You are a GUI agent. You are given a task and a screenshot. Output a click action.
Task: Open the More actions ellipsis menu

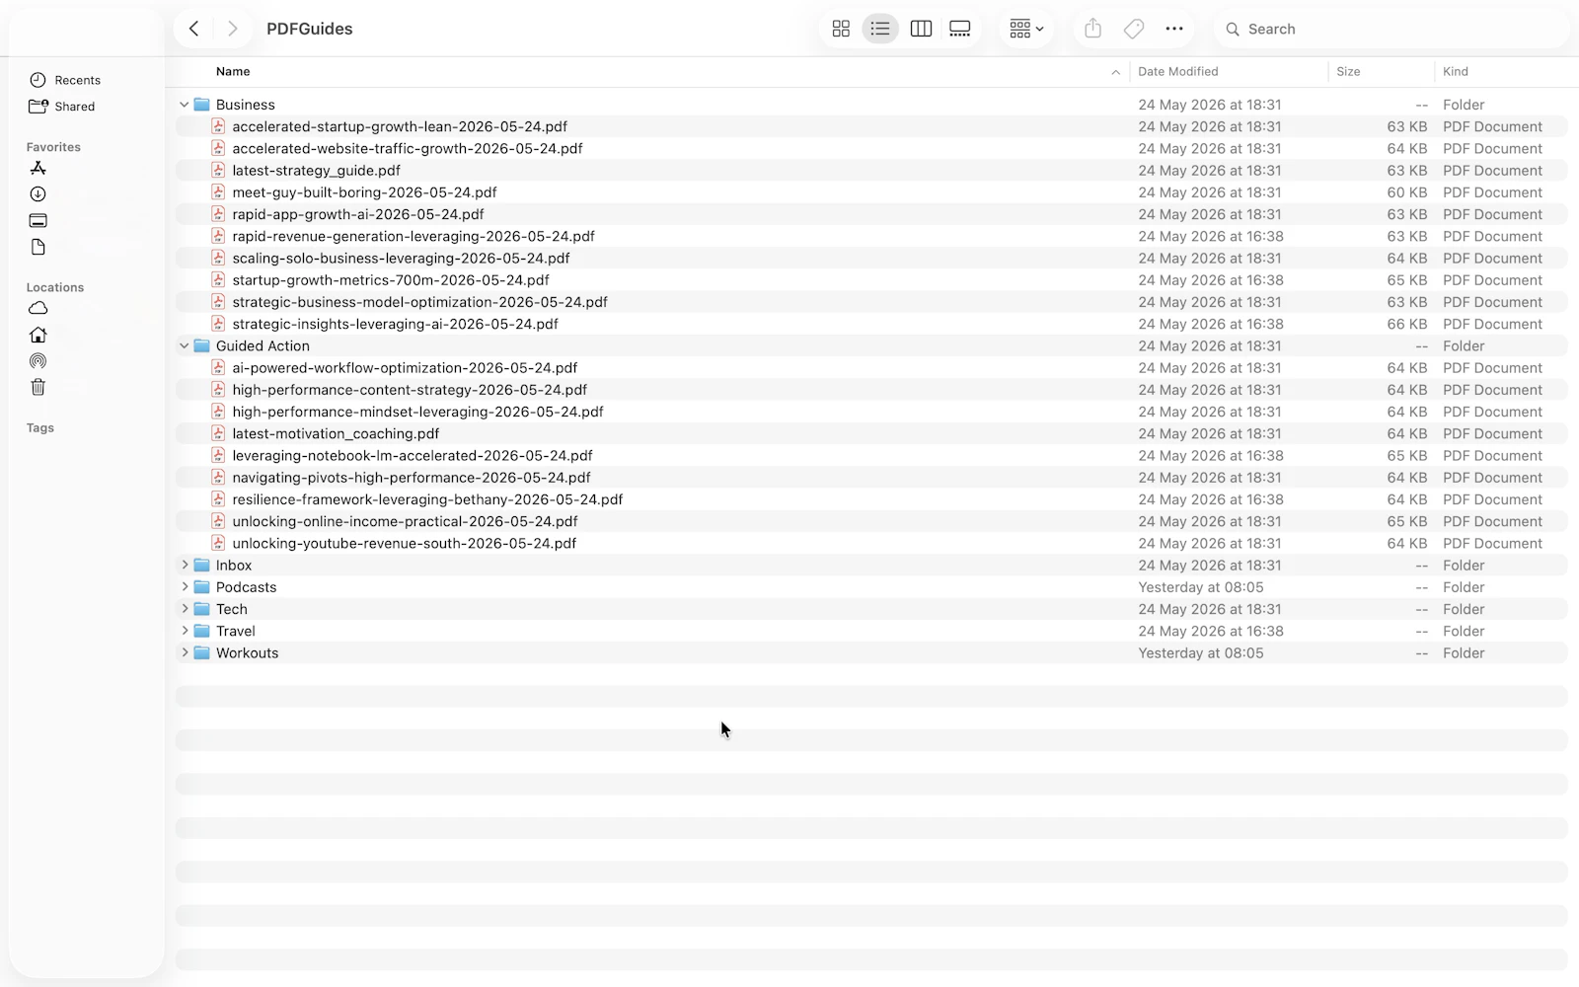[1174, 29]
